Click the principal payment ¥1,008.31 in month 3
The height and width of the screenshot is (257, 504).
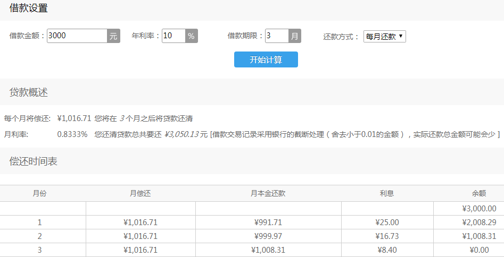[268, 250]
